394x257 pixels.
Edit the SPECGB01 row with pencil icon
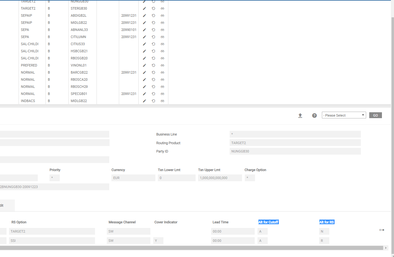pyautogui.click(x=144, y=94)
